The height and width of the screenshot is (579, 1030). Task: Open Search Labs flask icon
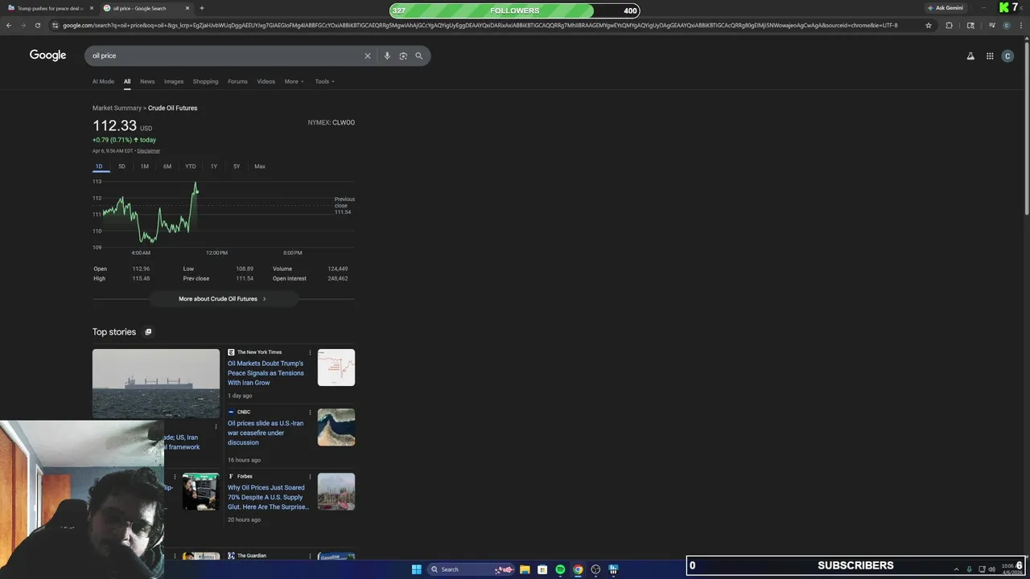(x=970, y=56)
